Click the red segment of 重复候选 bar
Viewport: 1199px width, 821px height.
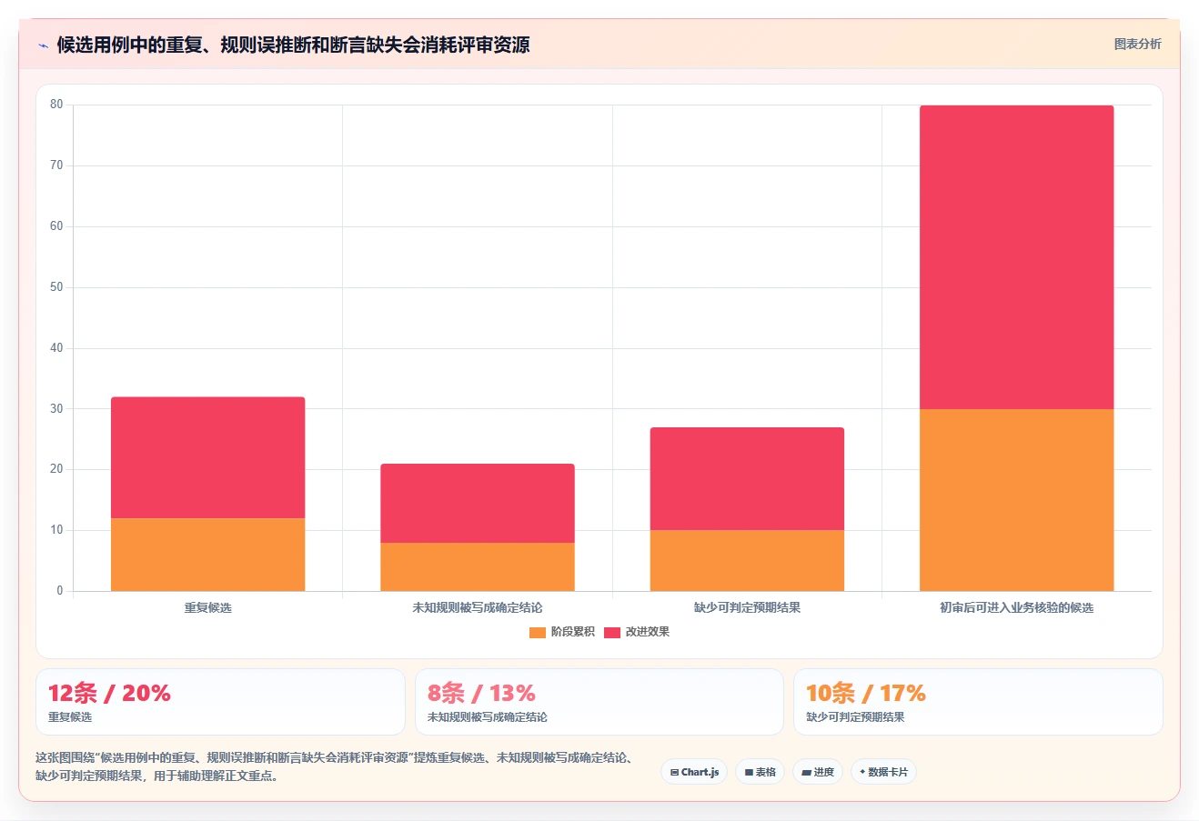tap(207, 457)
